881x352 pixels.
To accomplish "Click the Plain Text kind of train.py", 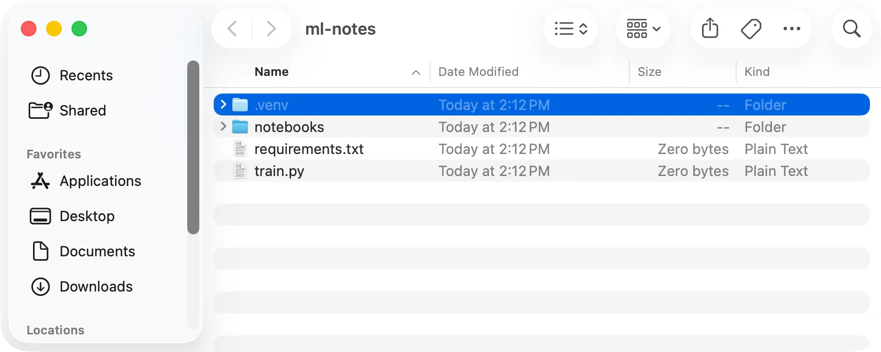I will (776, 171).
